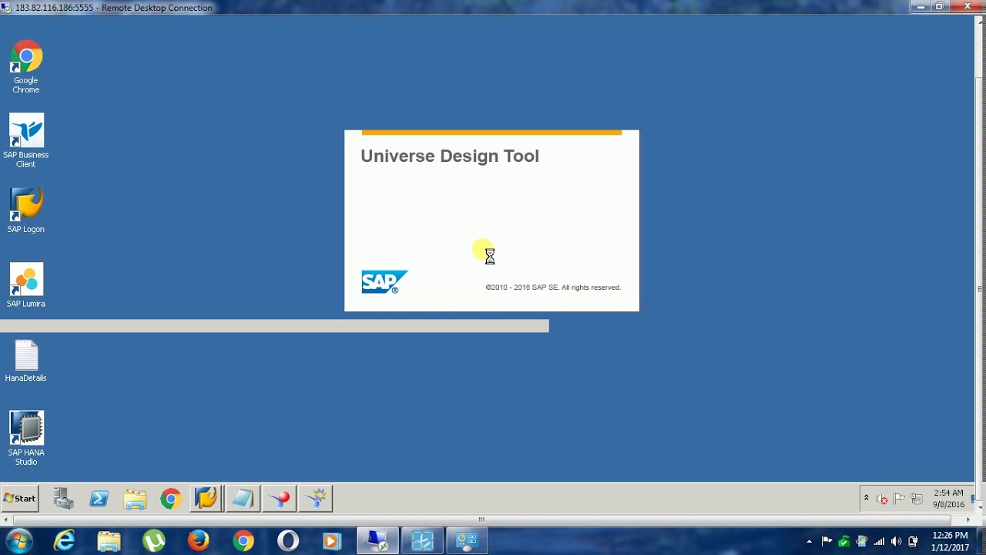Switch to SAP Logon in remote taskbar
Image resolution: width=986 pixels, height=555 pixels.
point(206,499)
